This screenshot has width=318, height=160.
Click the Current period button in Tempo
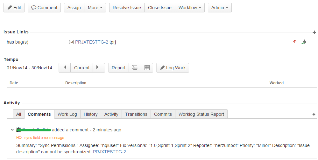82,68
